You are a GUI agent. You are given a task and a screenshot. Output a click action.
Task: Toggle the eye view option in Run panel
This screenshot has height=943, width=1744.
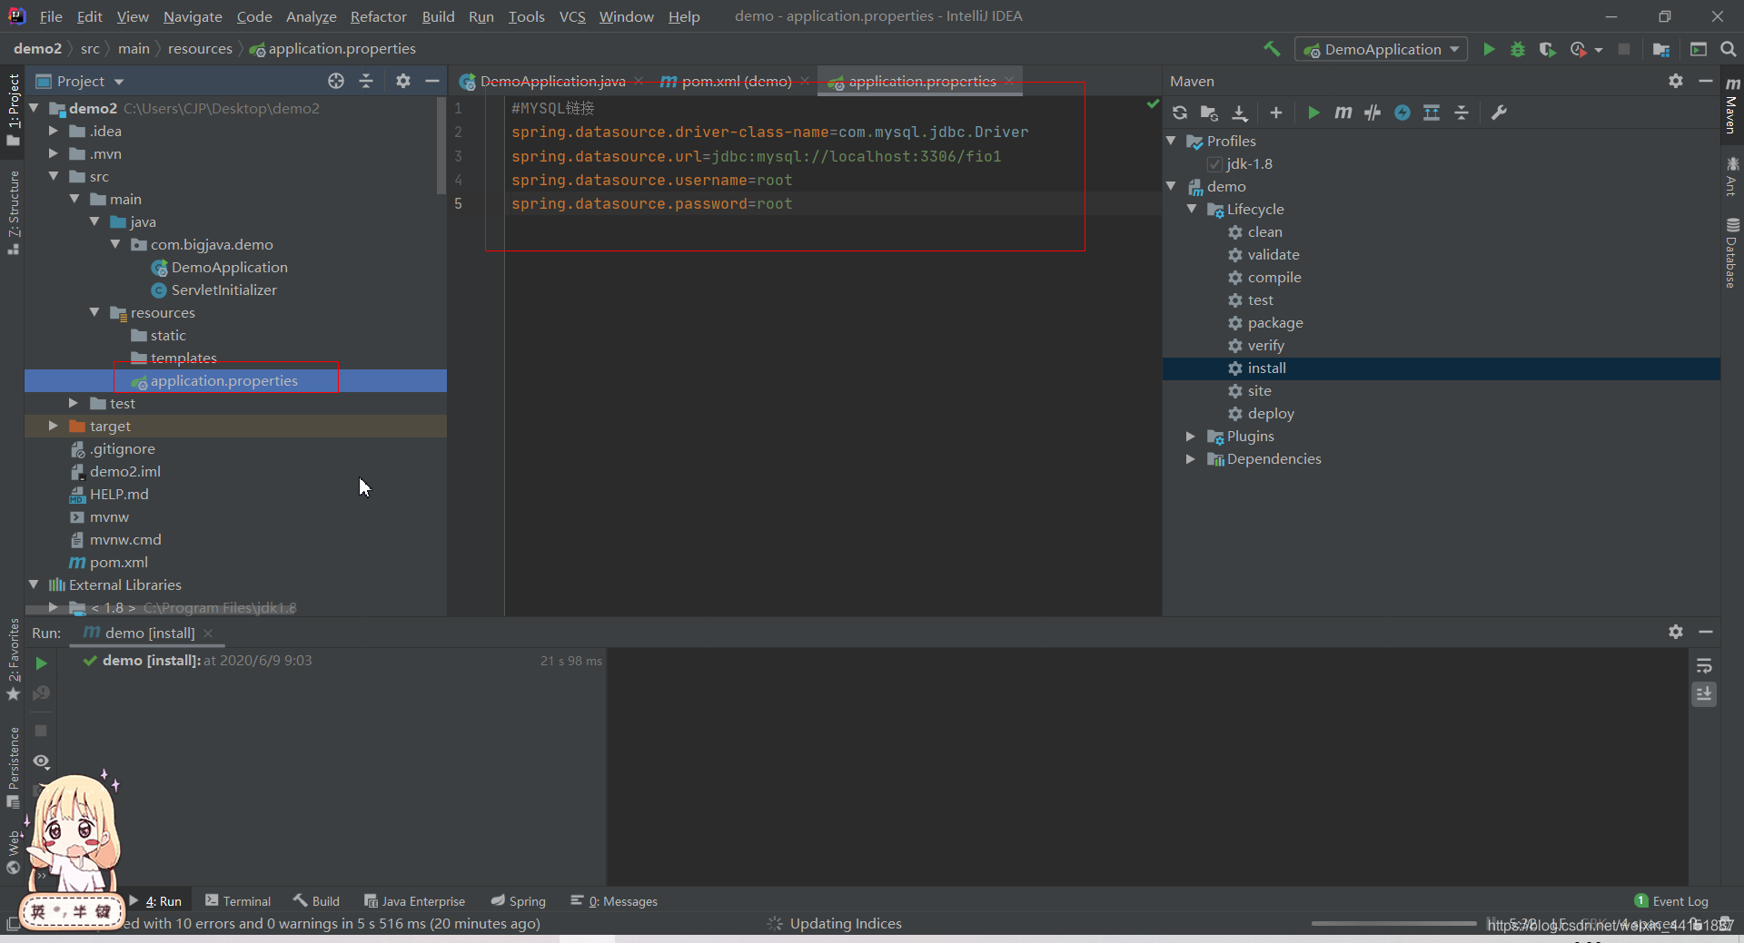pyautogui.click(x=41, y=761)
